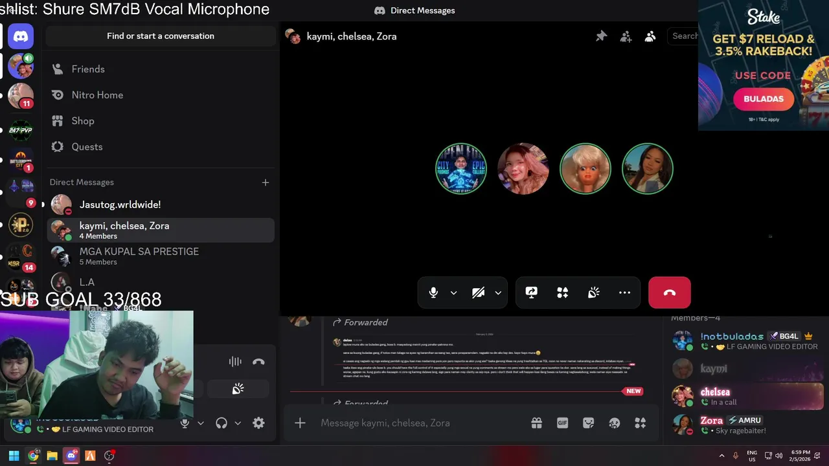Mute mic in user panel
This screenshot has height=466, width=829.
185,423
